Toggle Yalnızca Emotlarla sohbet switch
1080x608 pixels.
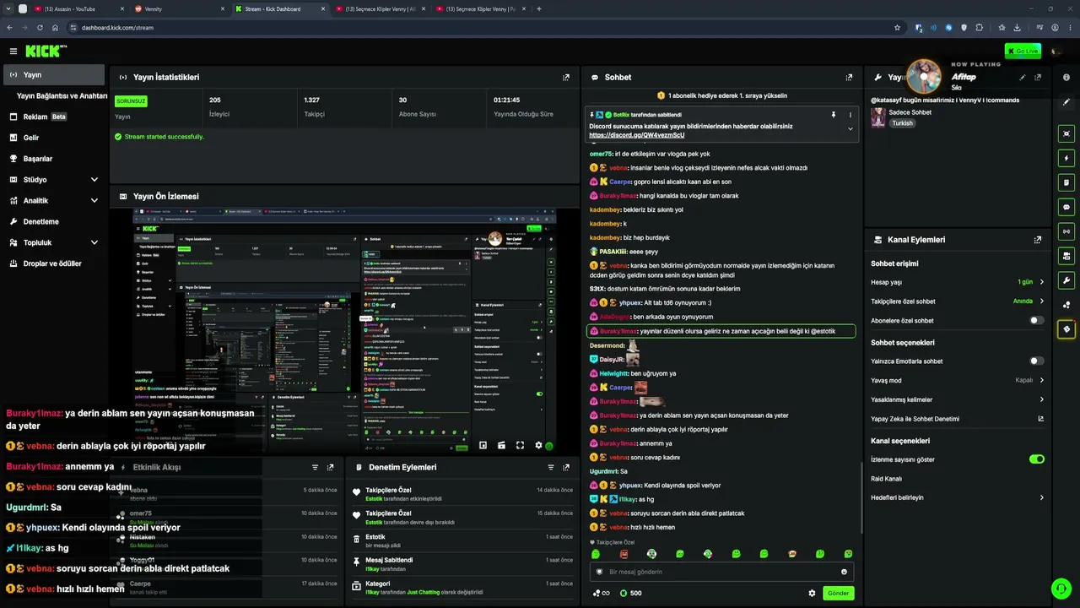click(x=1037, y=361)
